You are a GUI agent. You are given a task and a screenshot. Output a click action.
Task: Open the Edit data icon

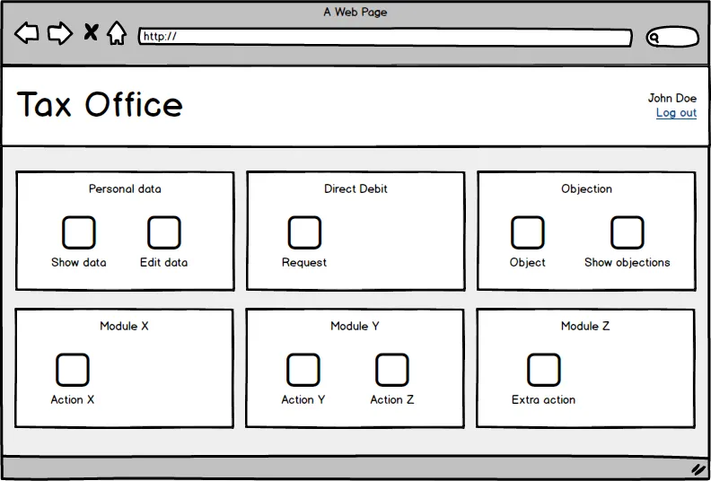164,232
